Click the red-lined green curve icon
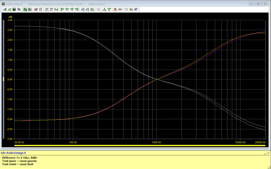This screenshot has height=169, width=271. [x=131, y=9]
